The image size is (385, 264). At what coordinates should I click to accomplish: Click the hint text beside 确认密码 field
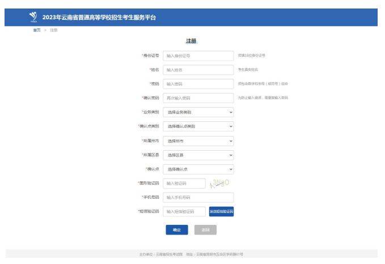coord(263,97)
